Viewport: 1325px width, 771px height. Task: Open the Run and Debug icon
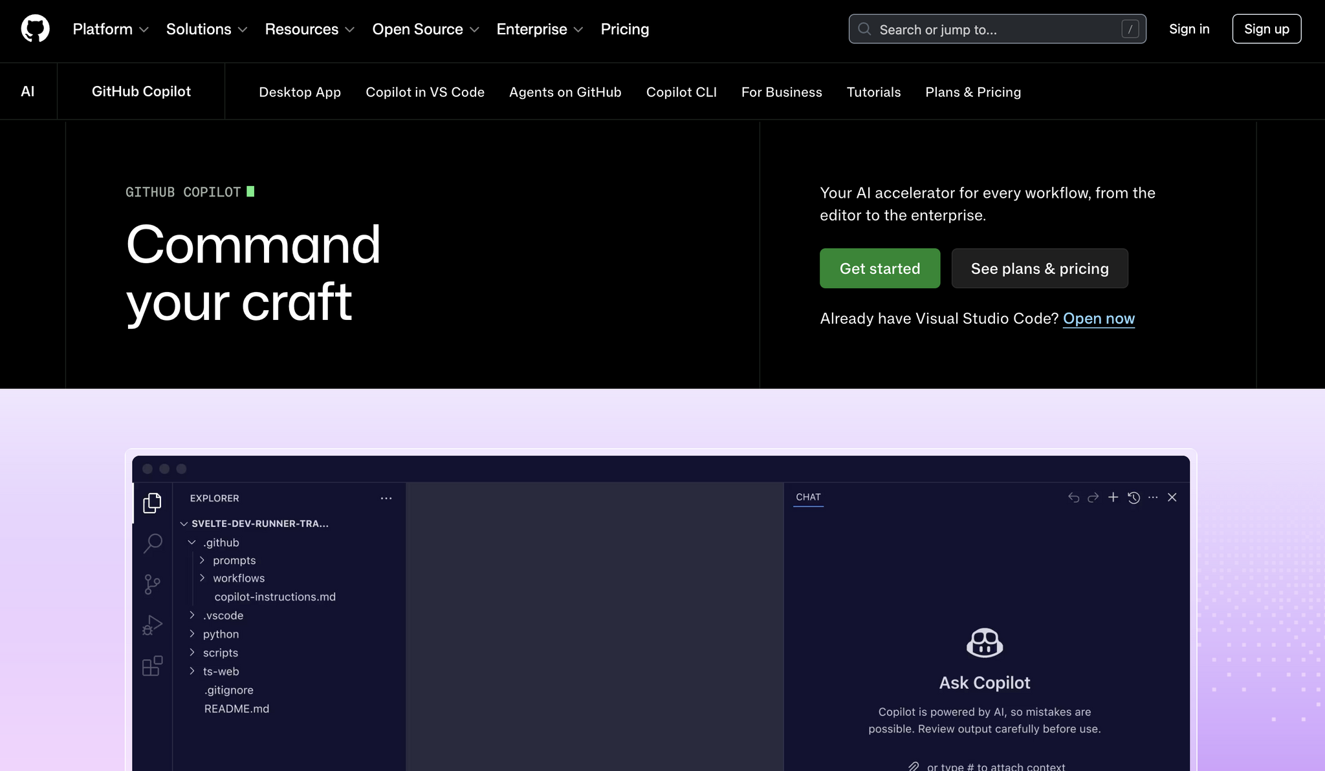[153, 625]
